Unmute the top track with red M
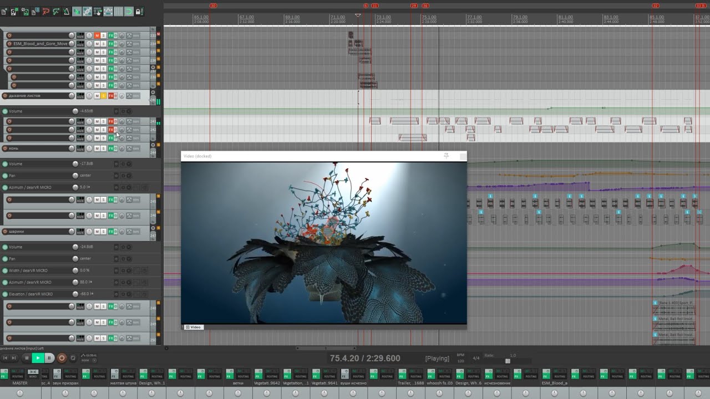 [97, 35]
